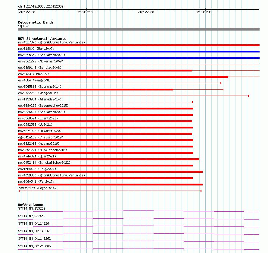The width and height of the screenshot is (268, 253).
Task: Click the red bar under nsv4744394 (Quan2021)
Action: (x=108, y=159)
